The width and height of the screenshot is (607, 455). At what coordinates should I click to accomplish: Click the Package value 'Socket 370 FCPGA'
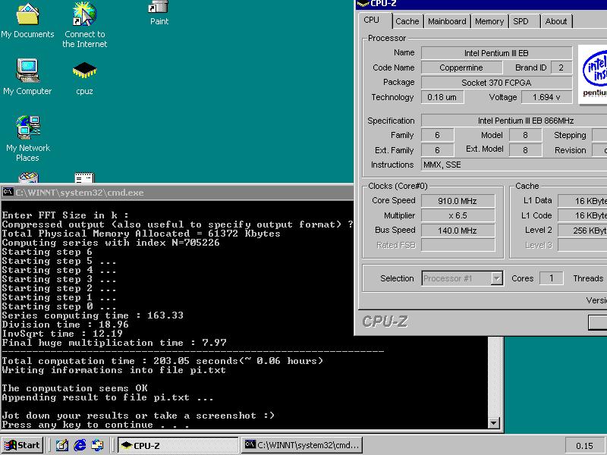click(x=496, y=83)
